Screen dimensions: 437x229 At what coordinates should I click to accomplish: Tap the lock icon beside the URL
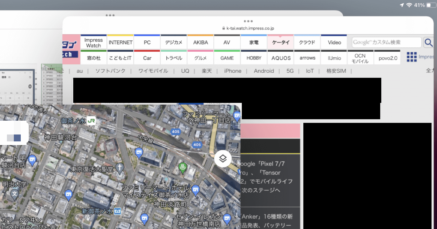pyautogui.click(x=223, y=28)
